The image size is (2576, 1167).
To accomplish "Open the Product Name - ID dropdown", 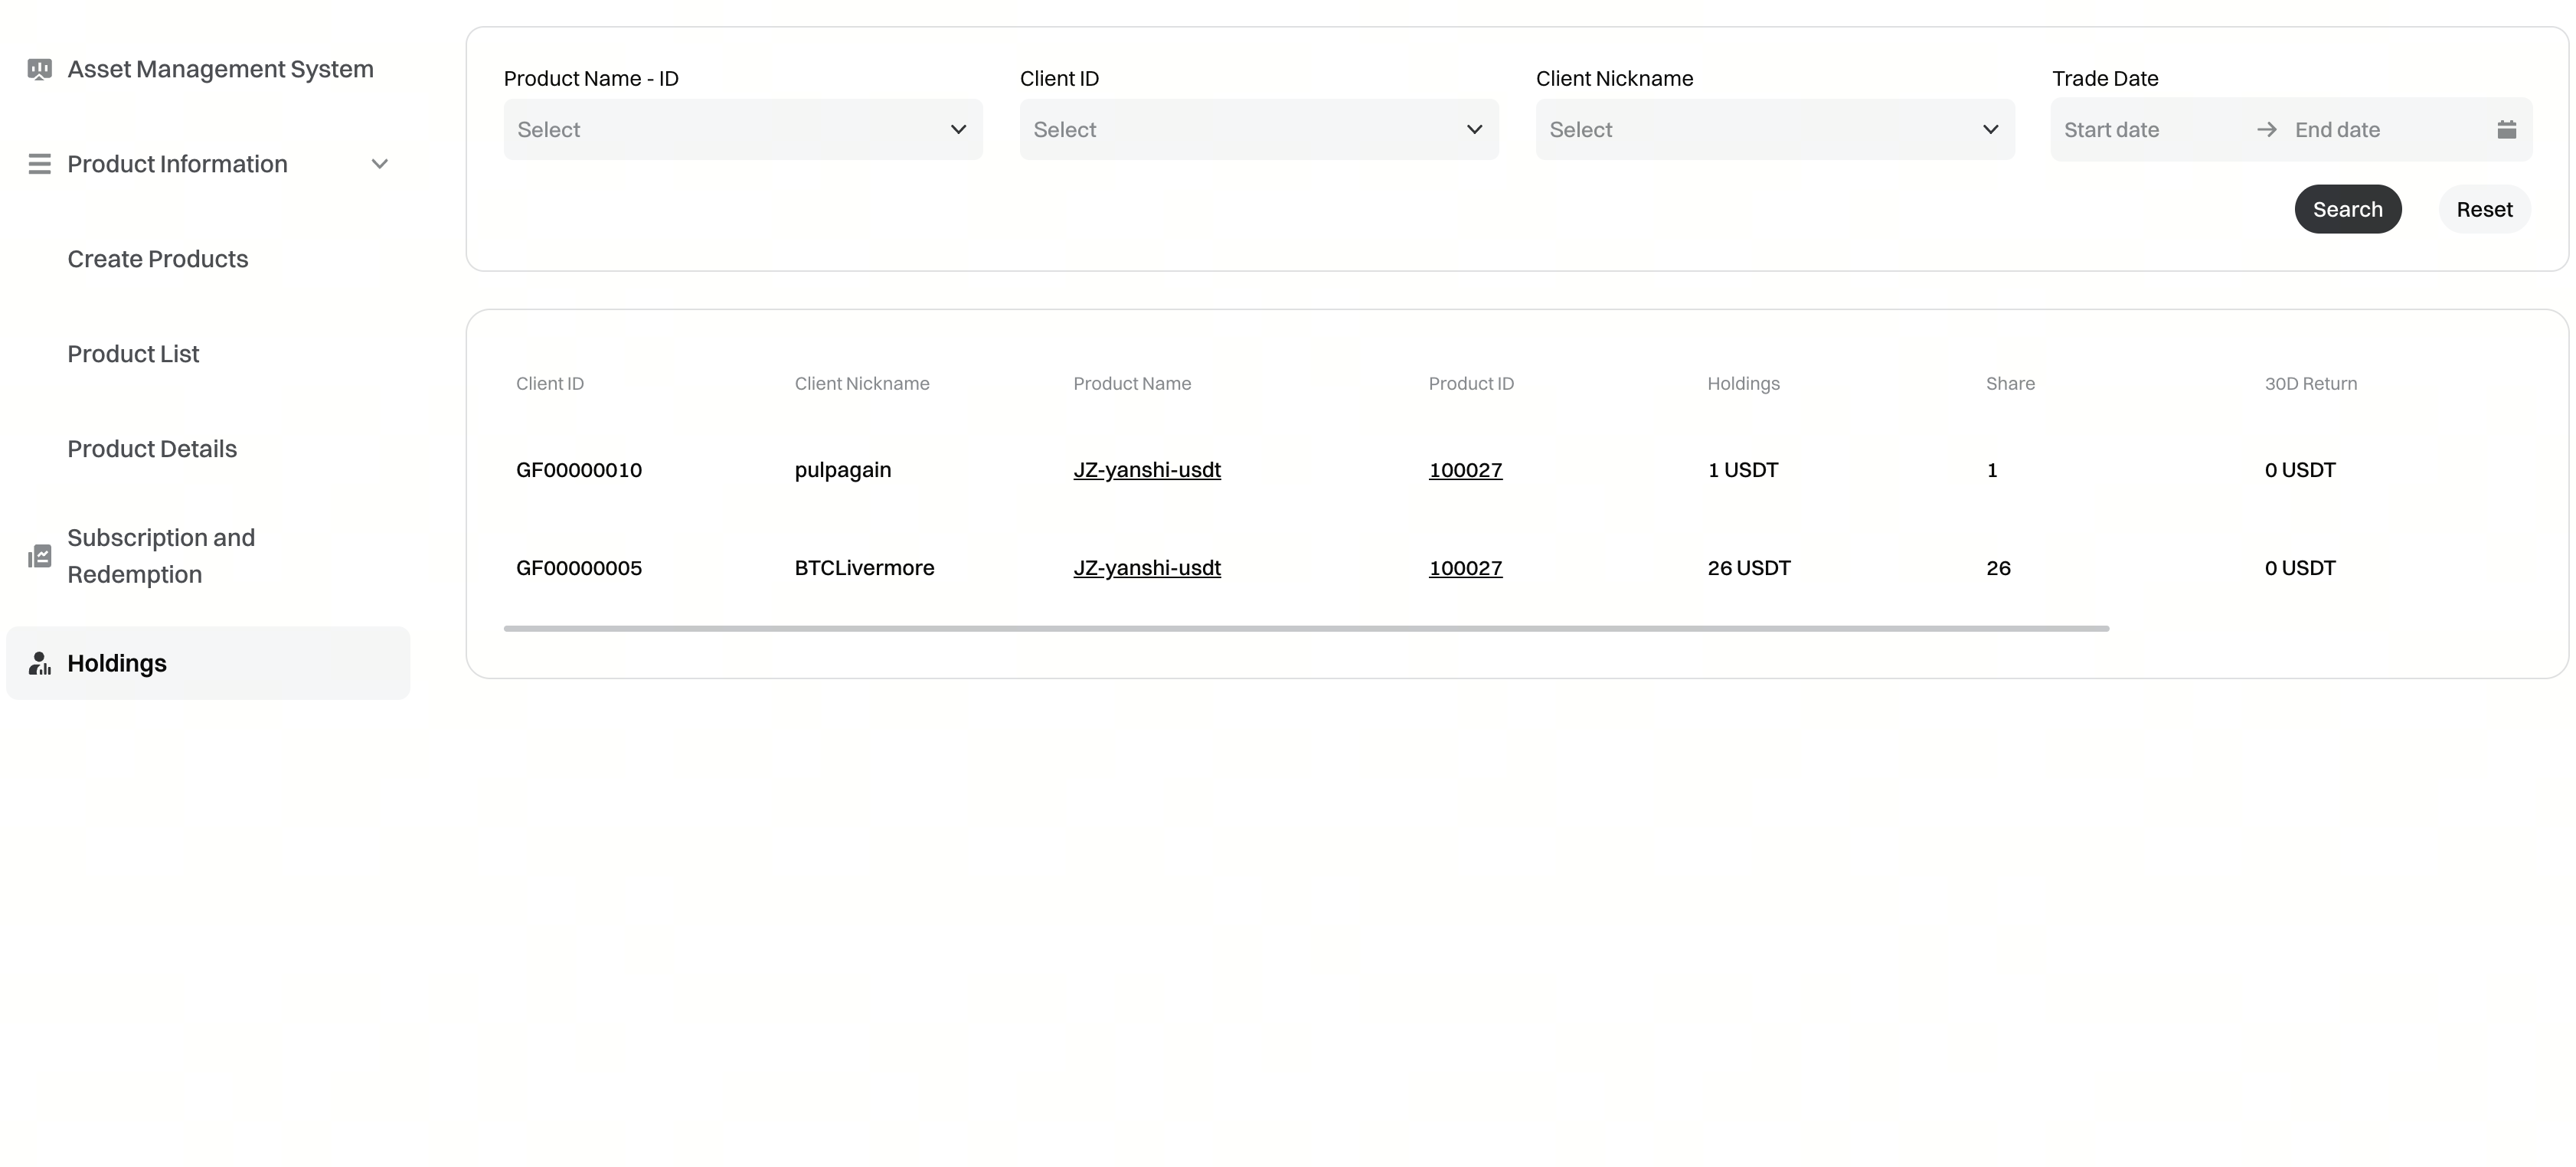I will tap(742, 130).
